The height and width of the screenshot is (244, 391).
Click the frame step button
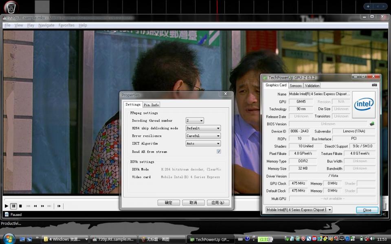(59, 206)
